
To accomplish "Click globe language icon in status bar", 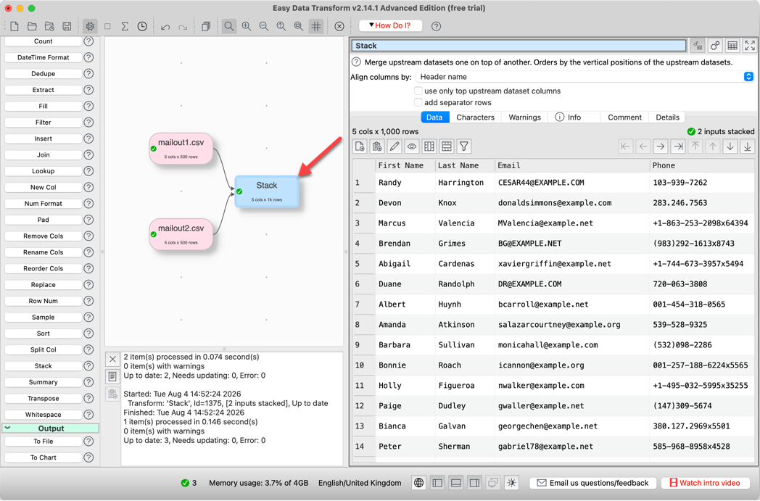I will click(x=418, y=483).
